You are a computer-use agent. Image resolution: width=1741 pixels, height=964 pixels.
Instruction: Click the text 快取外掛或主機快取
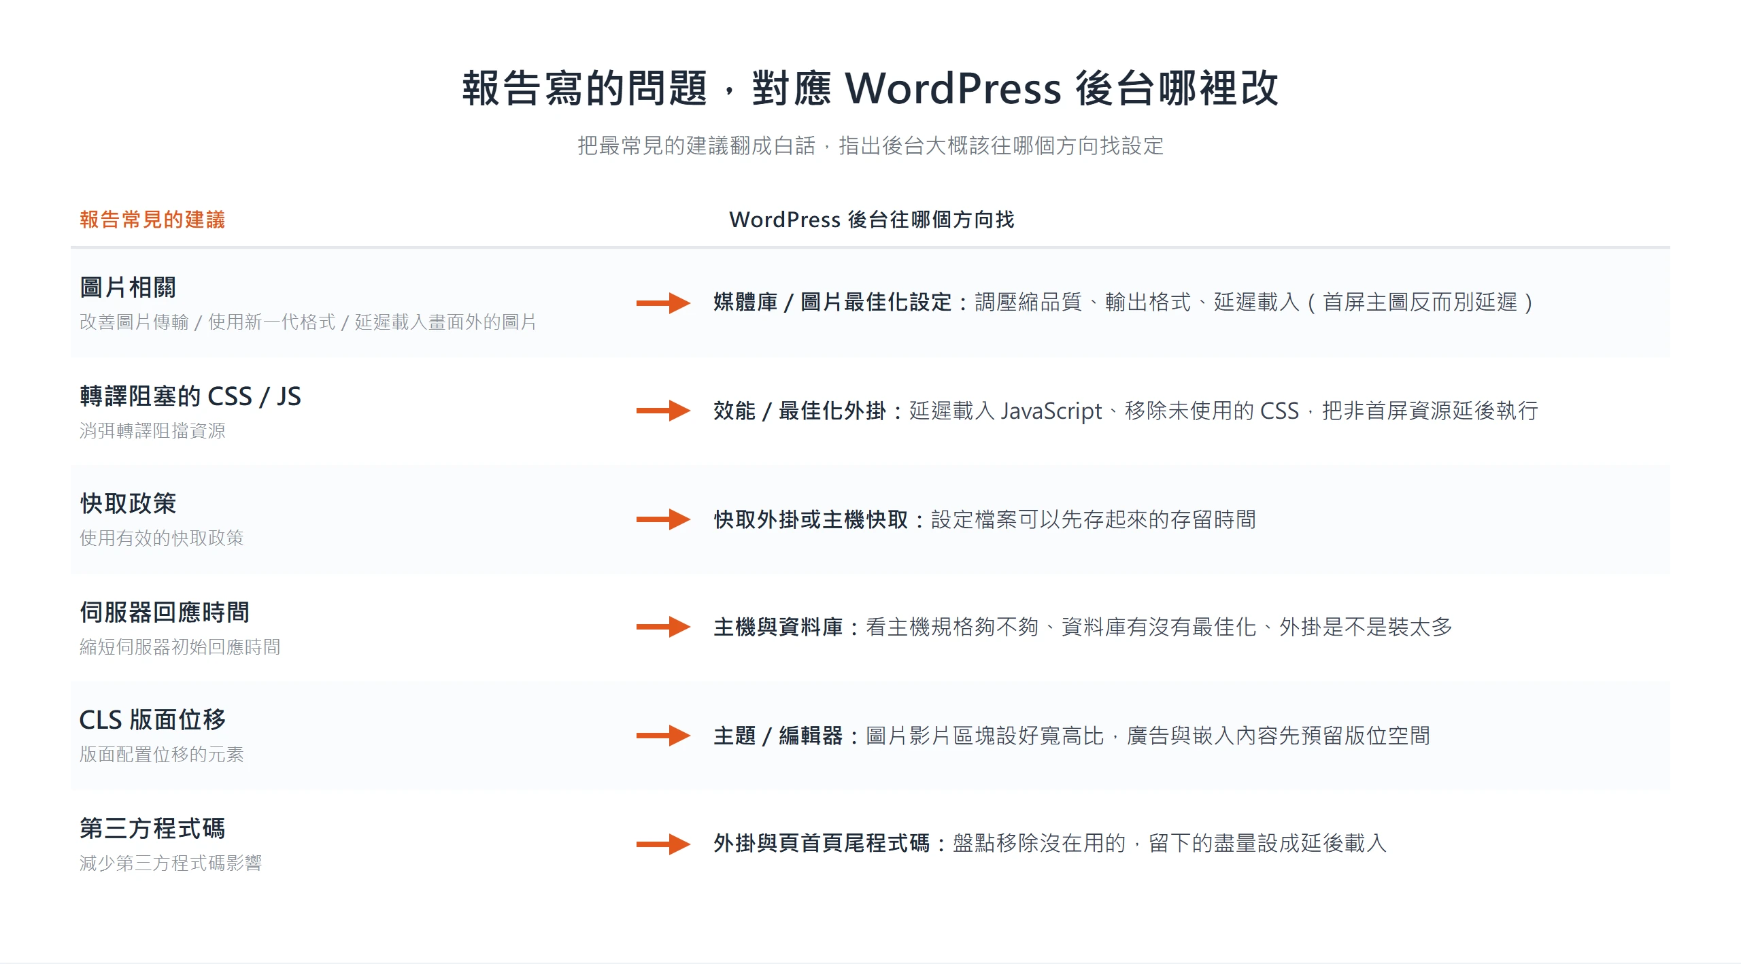[x=811, y=519]
